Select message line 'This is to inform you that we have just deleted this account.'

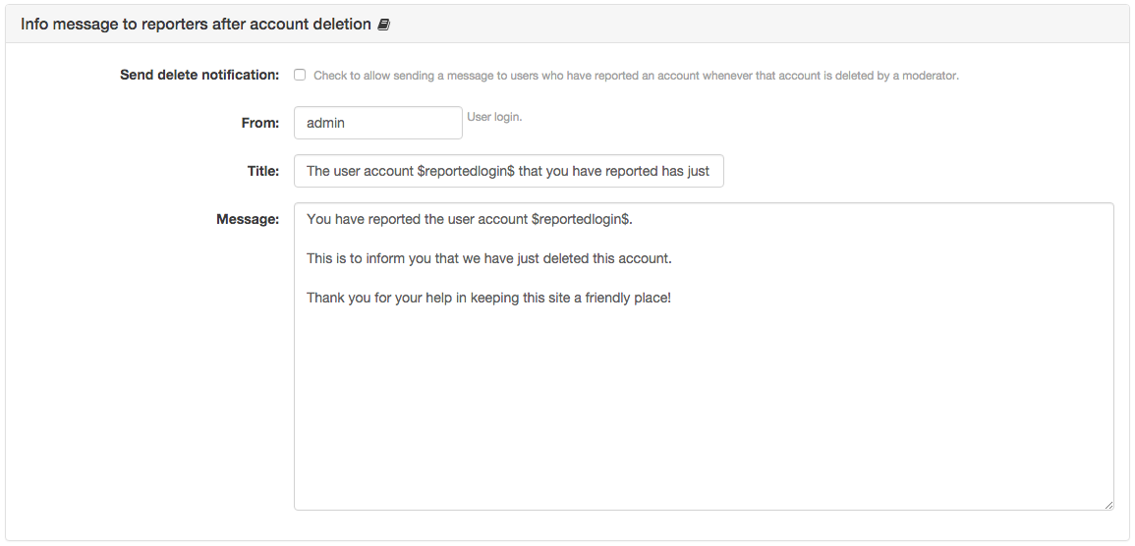(489, 258)
